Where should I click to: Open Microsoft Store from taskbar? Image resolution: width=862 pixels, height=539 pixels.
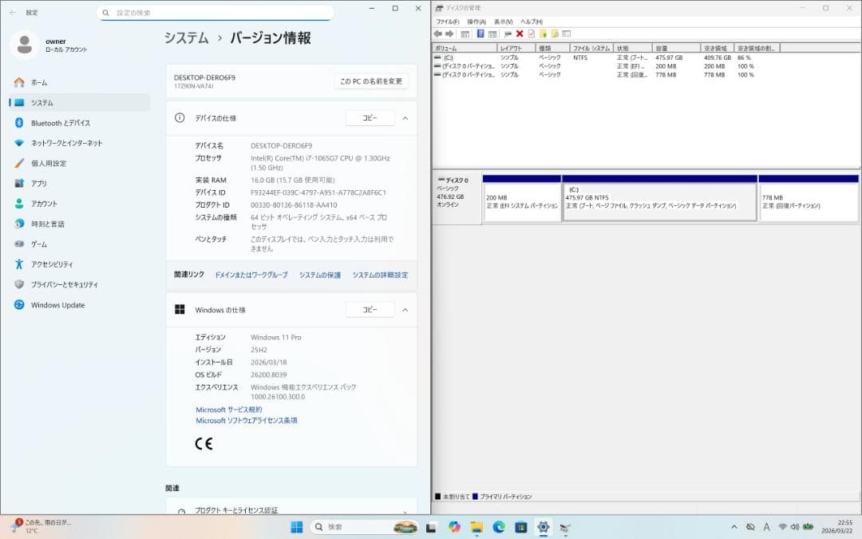tap(520, 527)
